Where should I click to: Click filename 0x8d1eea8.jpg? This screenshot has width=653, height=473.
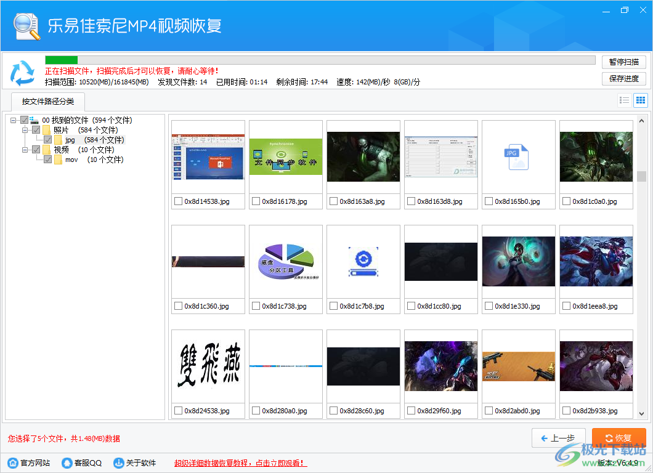coord(594,306)
